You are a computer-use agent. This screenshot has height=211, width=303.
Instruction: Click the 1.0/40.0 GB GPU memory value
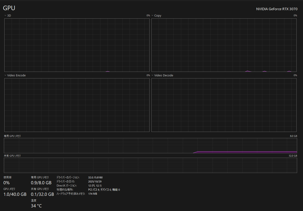coord(15,194)
